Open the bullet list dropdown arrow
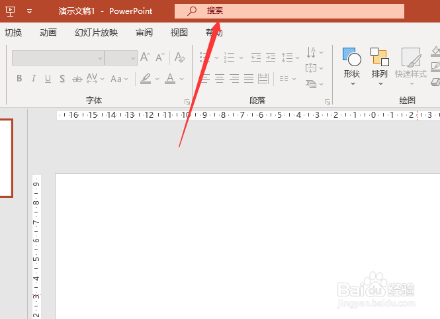This screenshot has height=319, width=440. [216, 58]
